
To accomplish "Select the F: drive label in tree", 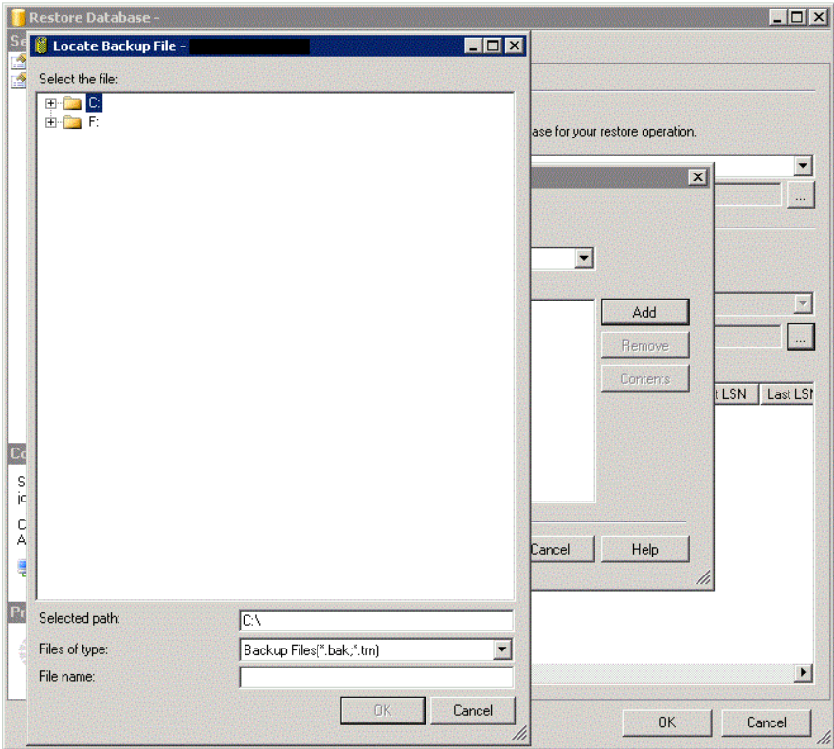I will 94,122.
